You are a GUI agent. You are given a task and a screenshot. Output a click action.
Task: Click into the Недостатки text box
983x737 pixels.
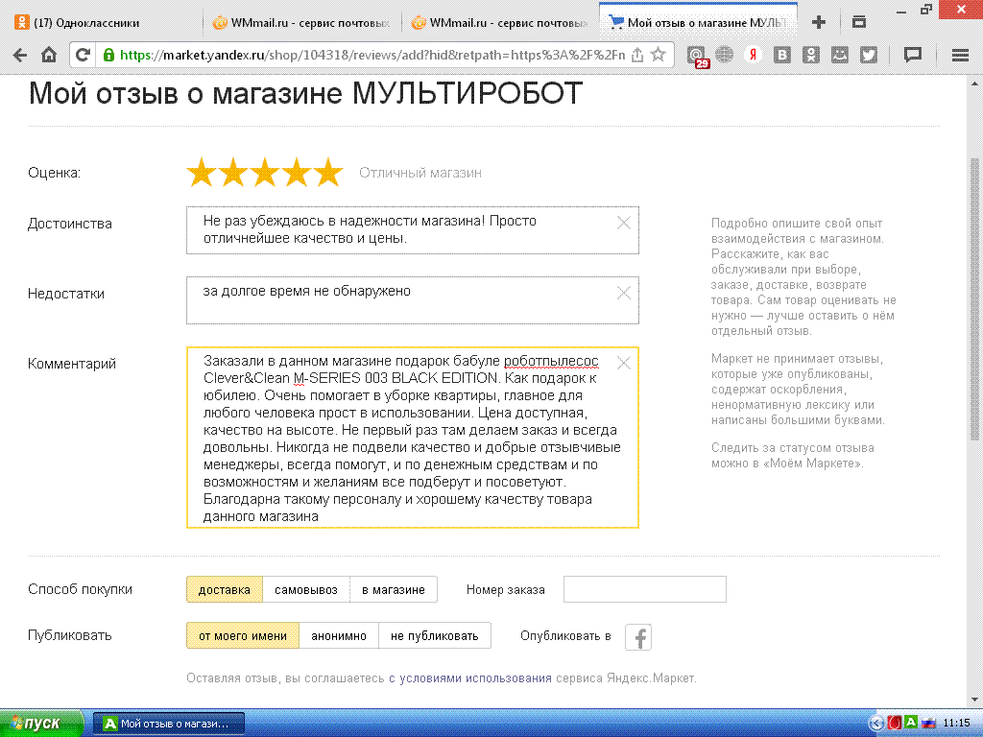[413, 300]
